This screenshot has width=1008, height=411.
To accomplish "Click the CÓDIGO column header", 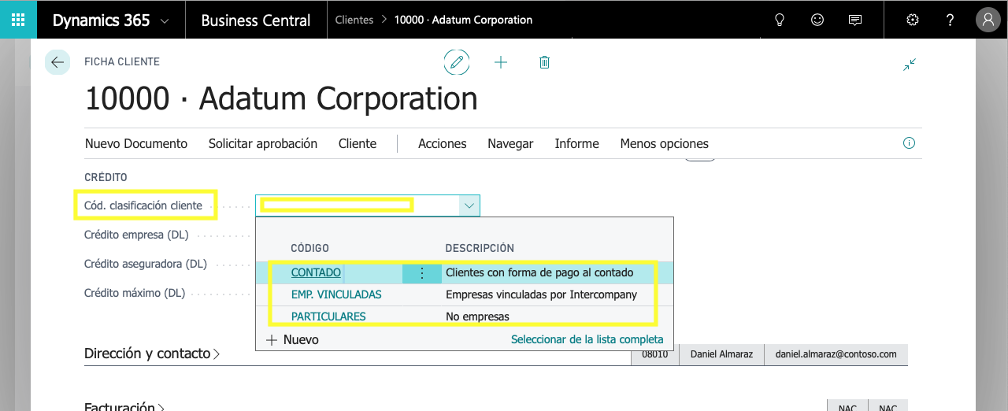I will click(x=310, y=248).
